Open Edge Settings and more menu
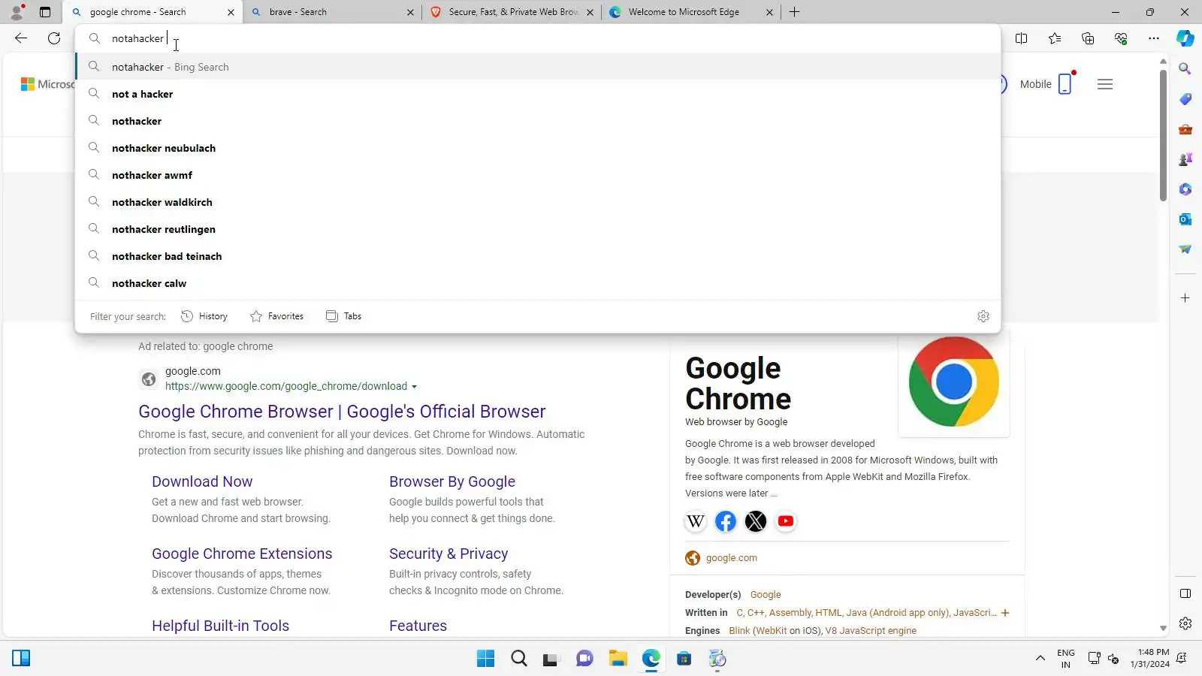1202x676 pixels. click(1154, 38)
